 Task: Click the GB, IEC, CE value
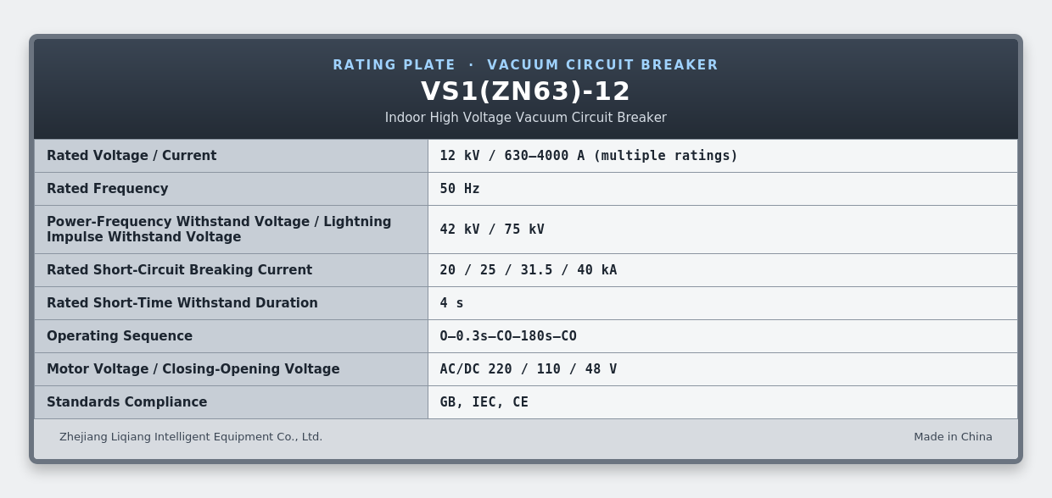484,402
